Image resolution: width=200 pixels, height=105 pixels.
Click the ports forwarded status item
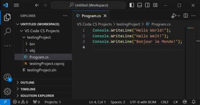point(36,102)
